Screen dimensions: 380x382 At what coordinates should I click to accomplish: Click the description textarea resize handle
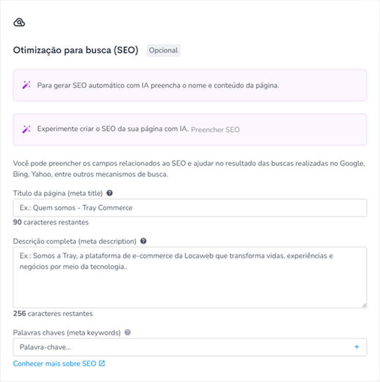(364, 305)
